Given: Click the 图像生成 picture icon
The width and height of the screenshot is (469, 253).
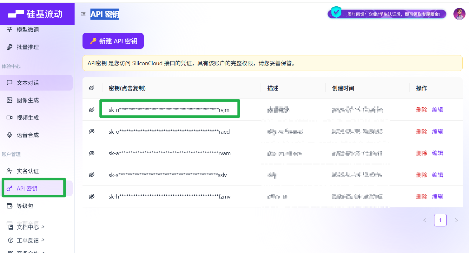Looking at the screenshot, I should pos(10,100).
